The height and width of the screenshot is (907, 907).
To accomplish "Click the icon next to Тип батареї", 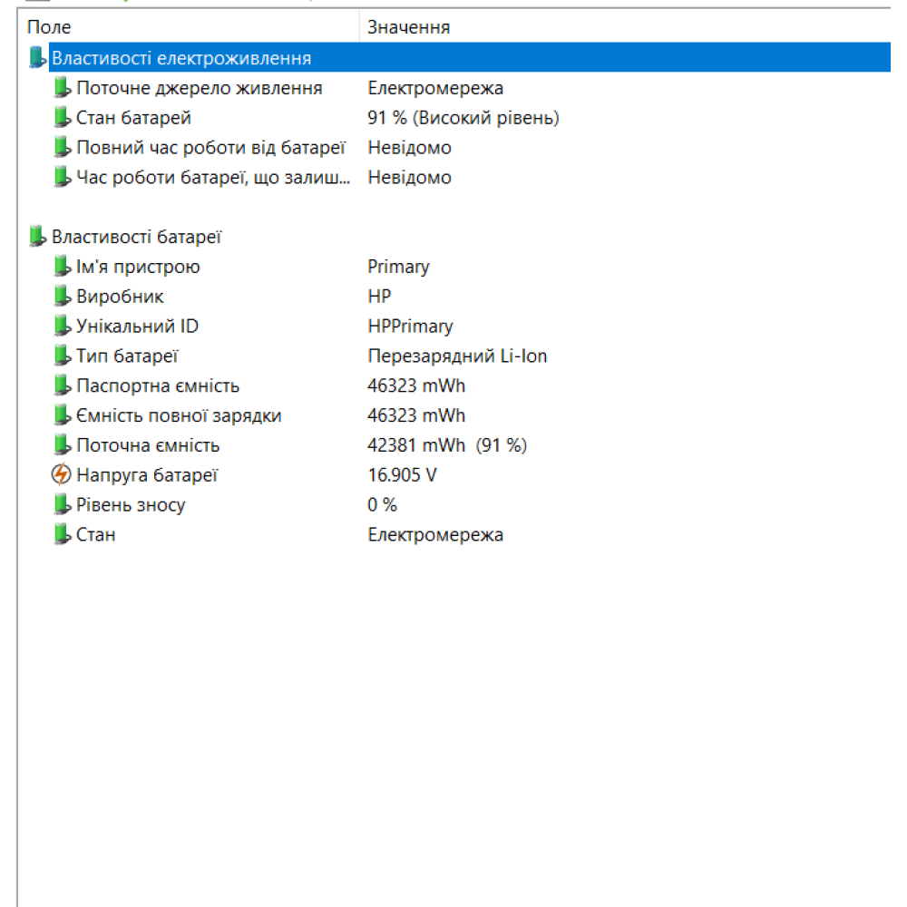I will 62,356.
